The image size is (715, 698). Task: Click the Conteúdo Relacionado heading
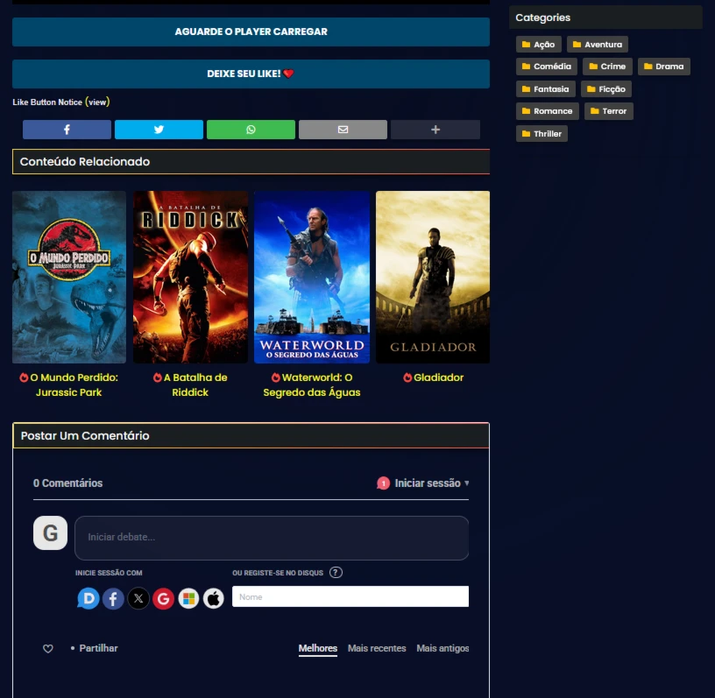(x=85, y=161)
